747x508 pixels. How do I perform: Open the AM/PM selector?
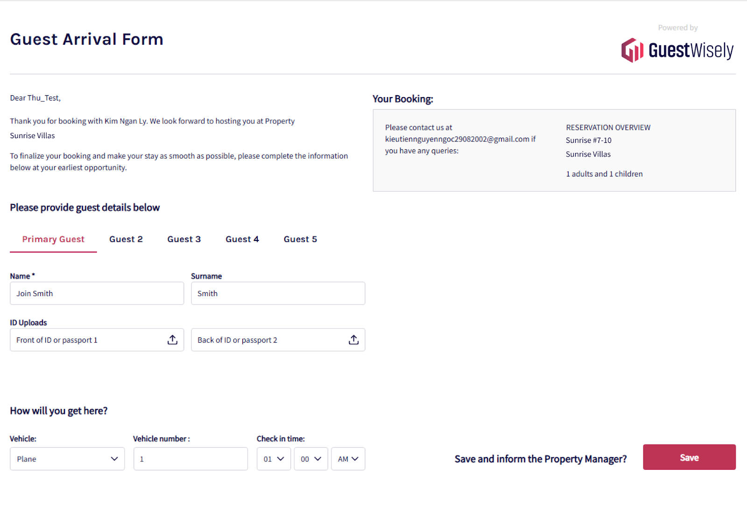348,459
